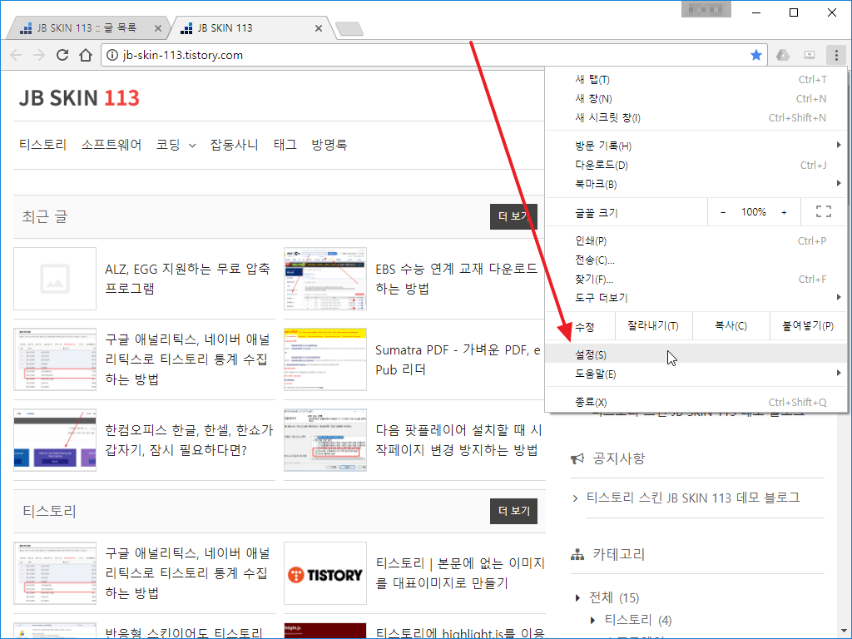The width and height of the screenshot is (852, 639).
Task: Expand the 티스토리 (4) category
Action: (x=592, y=620)
